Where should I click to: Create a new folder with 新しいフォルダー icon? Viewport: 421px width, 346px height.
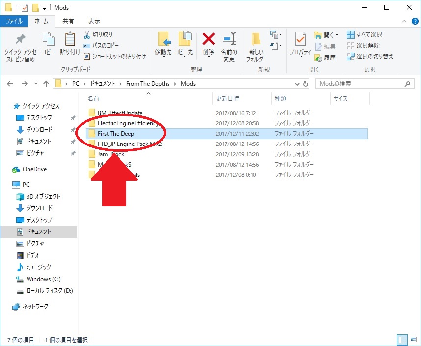tap(257, 39)
